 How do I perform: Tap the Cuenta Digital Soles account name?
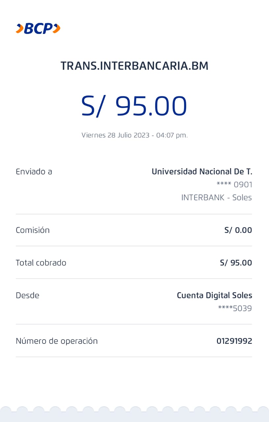pyautogui.click(x=214, y=295)
